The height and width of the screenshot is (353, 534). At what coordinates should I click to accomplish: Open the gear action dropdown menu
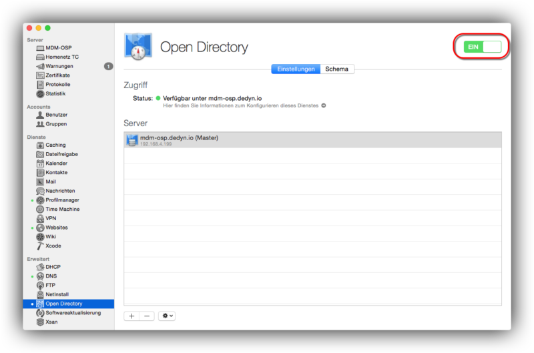[168, 316]
